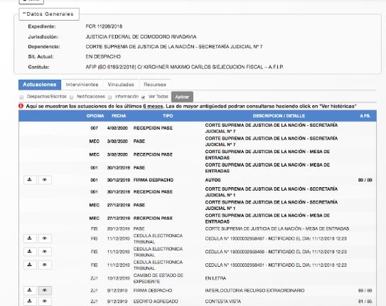Open the Intervinientes tab

82,85
